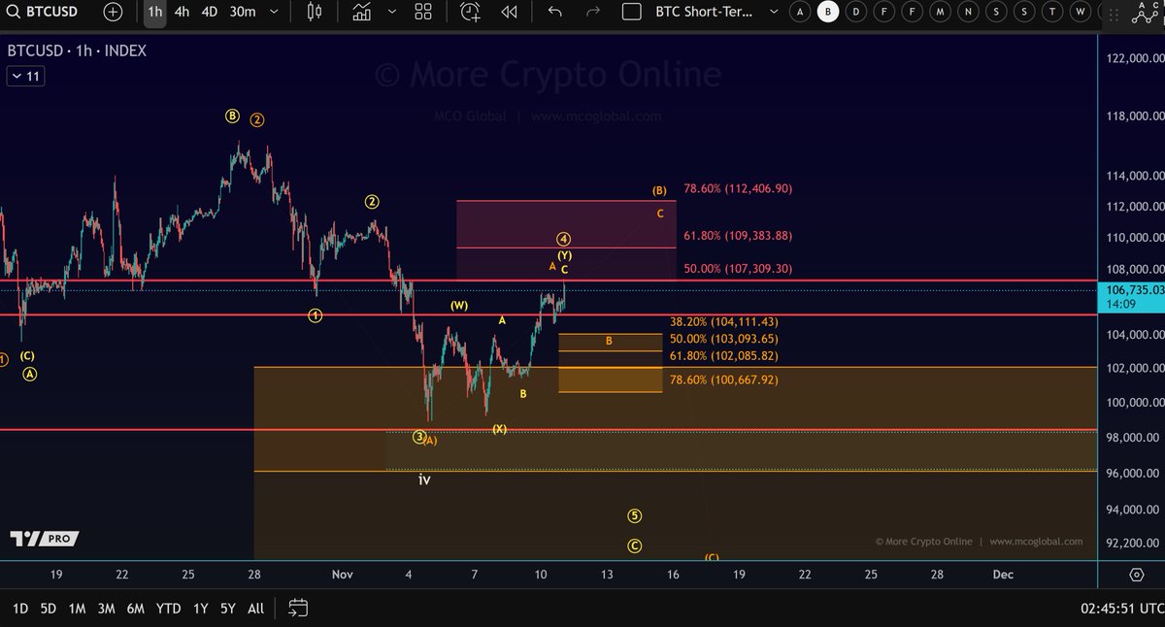Click the 92,200.00 price axis label
This screenshot has width=1165, height=627.
(x=1133, y=544)
